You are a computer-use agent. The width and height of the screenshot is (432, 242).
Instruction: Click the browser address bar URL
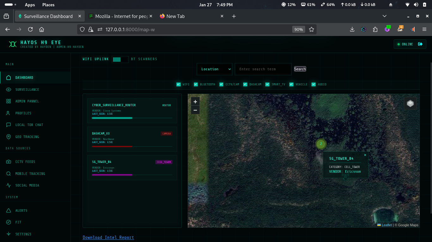pyautogui.click(x=130, y=29)
